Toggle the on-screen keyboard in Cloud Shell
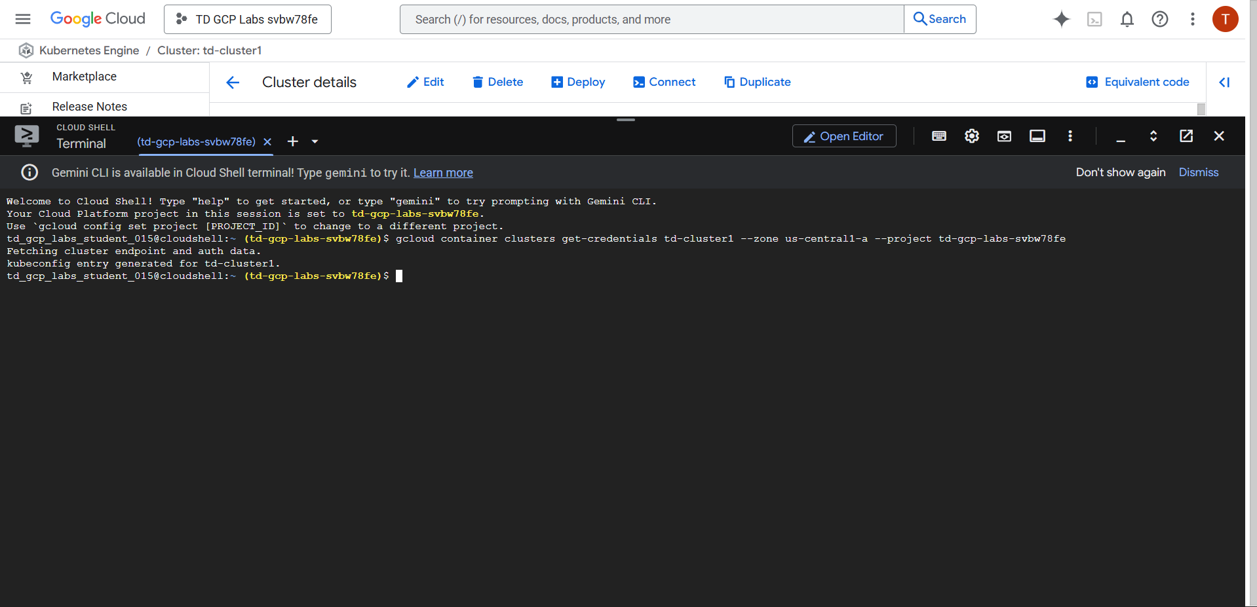 (x=938, y=136)
